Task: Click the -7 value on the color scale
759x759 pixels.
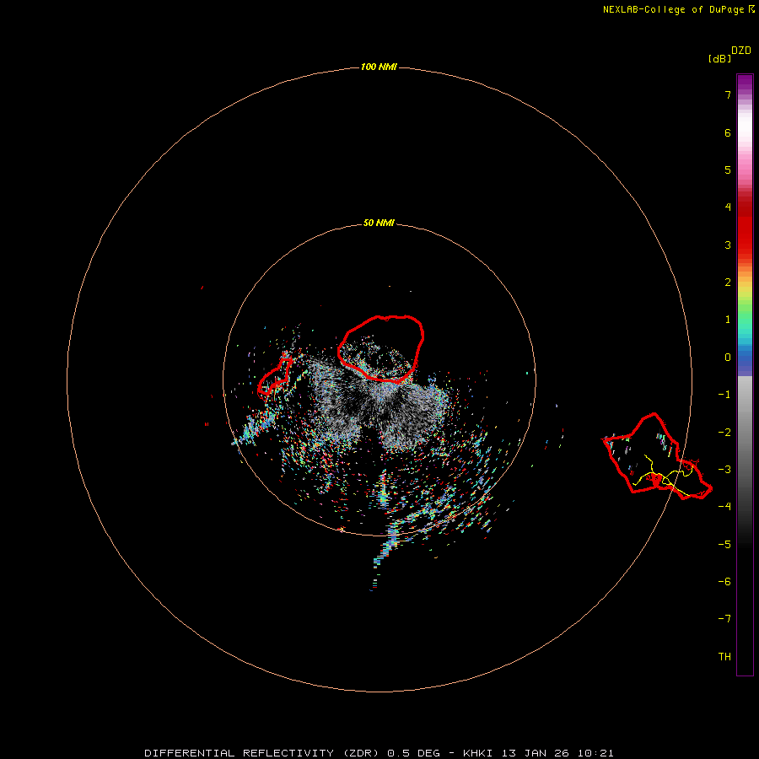Action: coord(724,619)
